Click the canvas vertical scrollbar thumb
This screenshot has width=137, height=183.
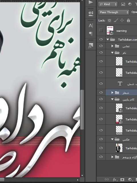point(82,110)
